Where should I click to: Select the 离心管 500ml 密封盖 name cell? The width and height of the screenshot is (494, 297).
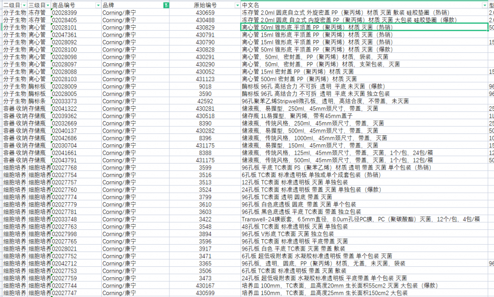365,79
